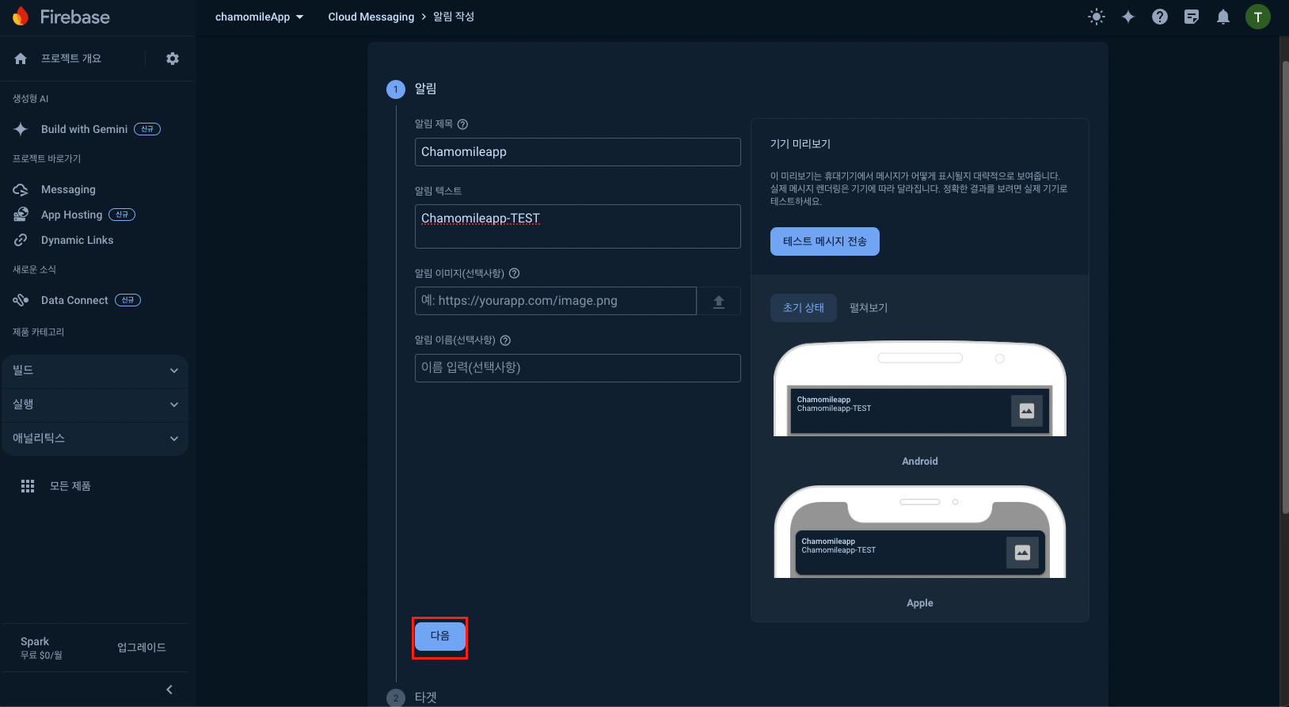Click help icon next to 알림 제목
This screenshot has height=707, width=1289.
pyautogui.click(x=462, y=124)
